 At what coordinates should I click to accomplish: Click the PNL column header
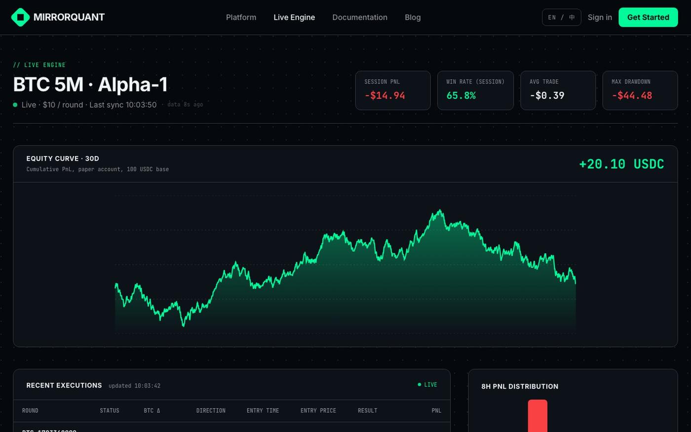[436, 411]
